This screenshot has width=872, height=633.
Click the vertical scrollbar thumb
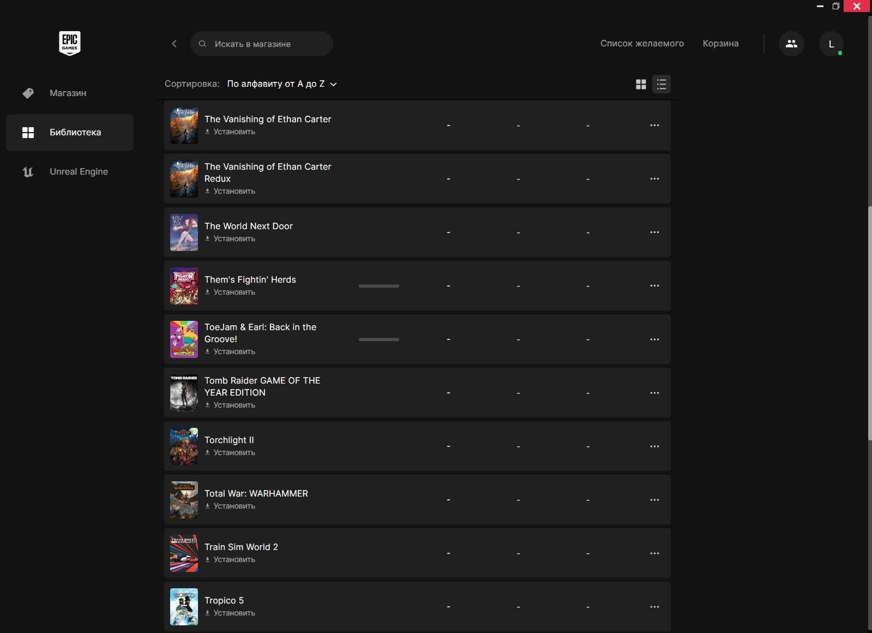[869, 323]
